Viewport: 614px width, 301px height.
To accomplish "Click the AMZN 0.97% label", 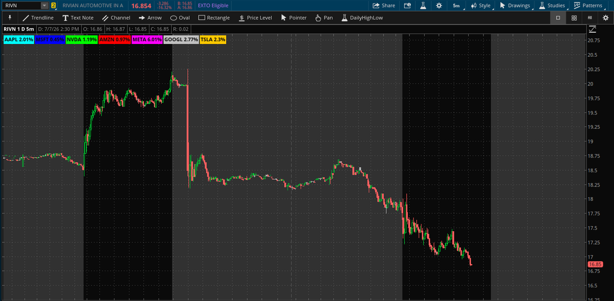I will click(115, 39).
